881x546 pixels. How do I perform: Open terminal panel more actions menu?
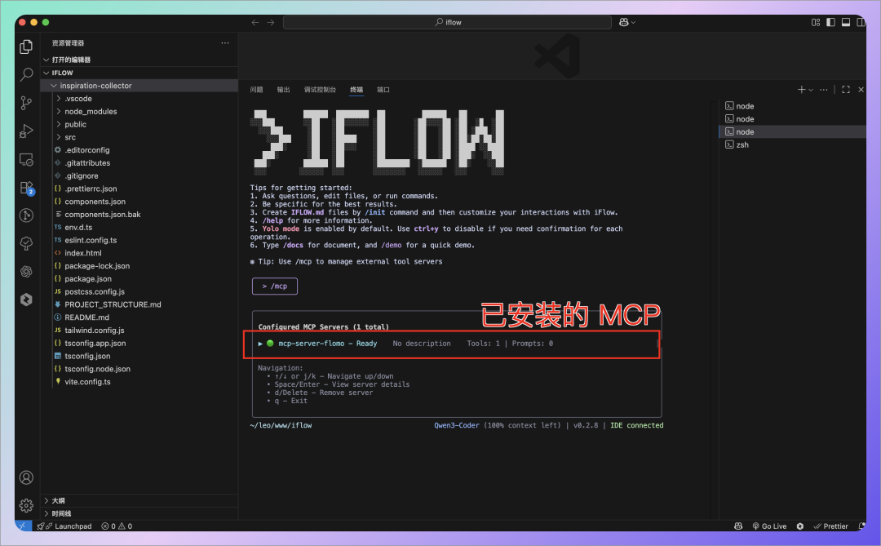(824, 90)
